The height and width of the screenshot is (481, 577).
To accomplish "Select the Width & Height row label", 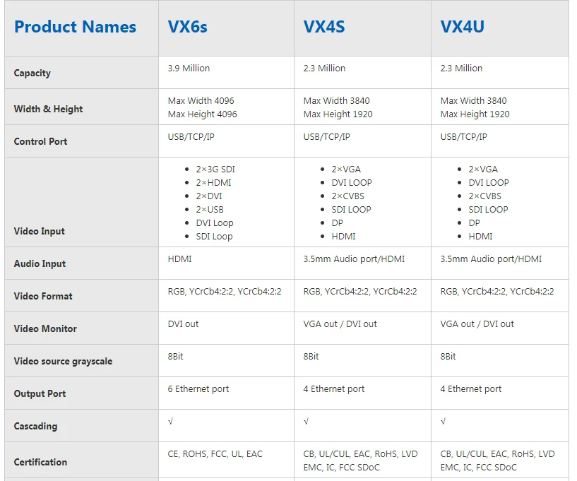I will point(48,109).
